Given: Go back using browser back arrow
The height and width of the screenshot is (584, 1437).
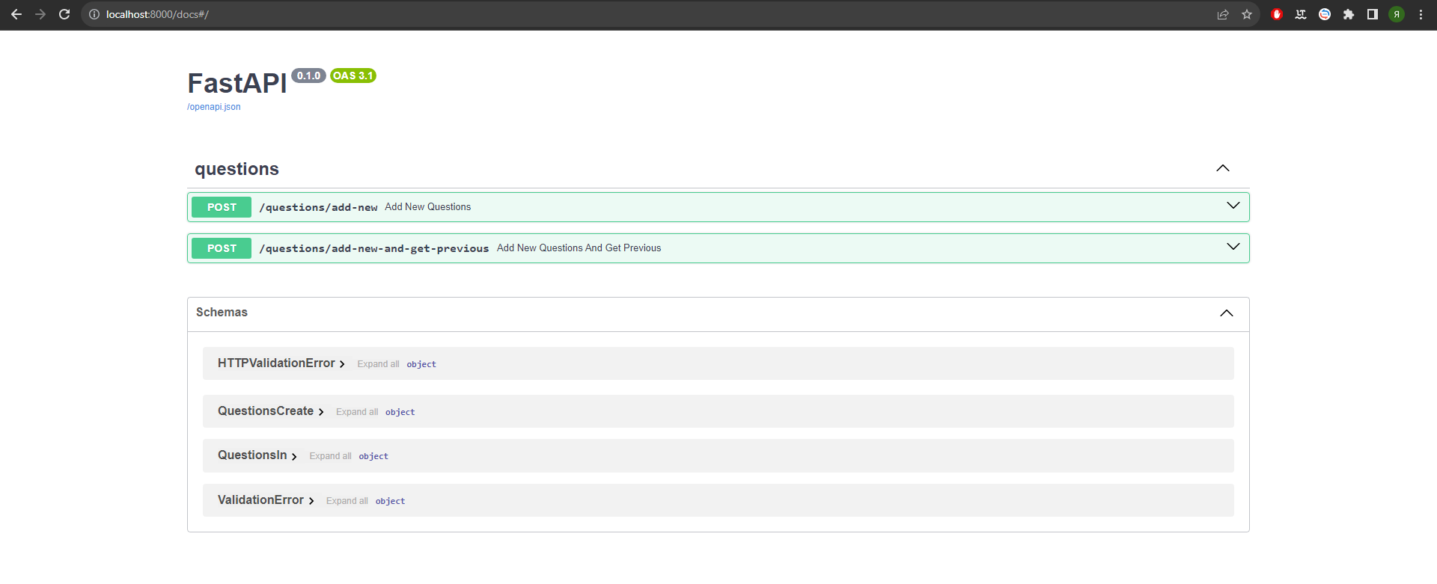Looking at the screenshot, I should point(16,14).
